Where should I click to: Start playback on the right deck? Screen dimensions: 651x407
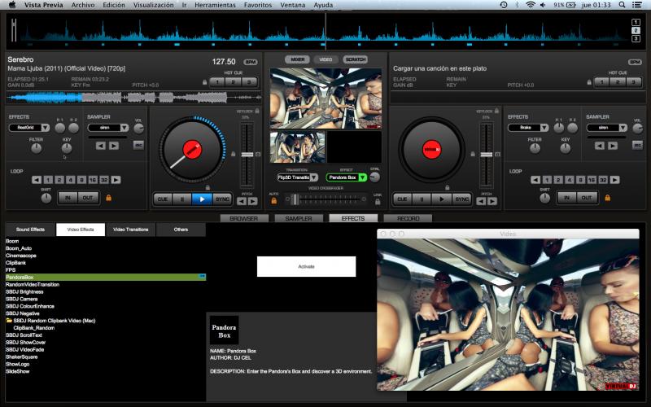click(442, 199)
